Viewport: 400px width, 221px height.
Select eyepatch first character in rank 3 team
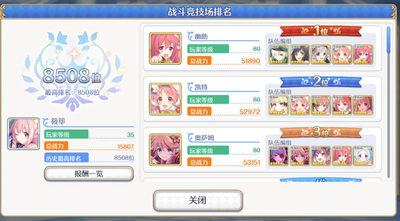279,156
